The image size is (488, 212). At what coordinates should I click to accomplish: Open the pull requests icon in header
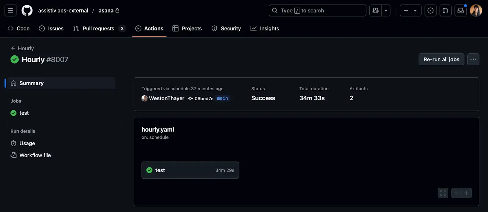click(x=446, y=11)
